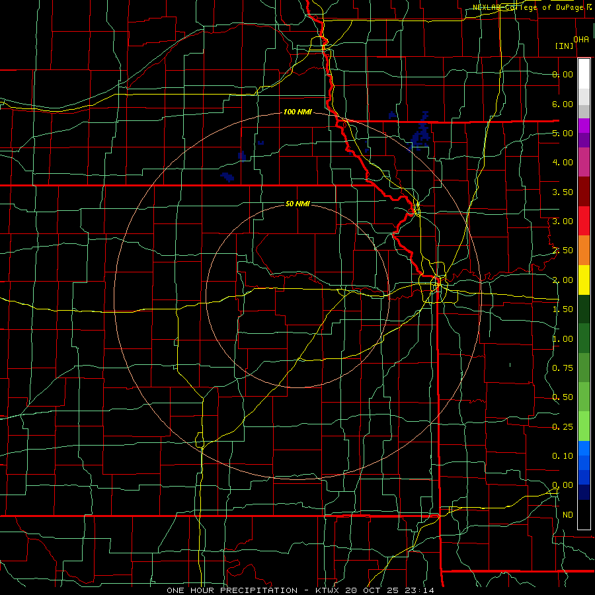Viewport: 595px width, 595px height.
Task: Click the white swatch at the legend top
Action: click(x=584, y=74)
